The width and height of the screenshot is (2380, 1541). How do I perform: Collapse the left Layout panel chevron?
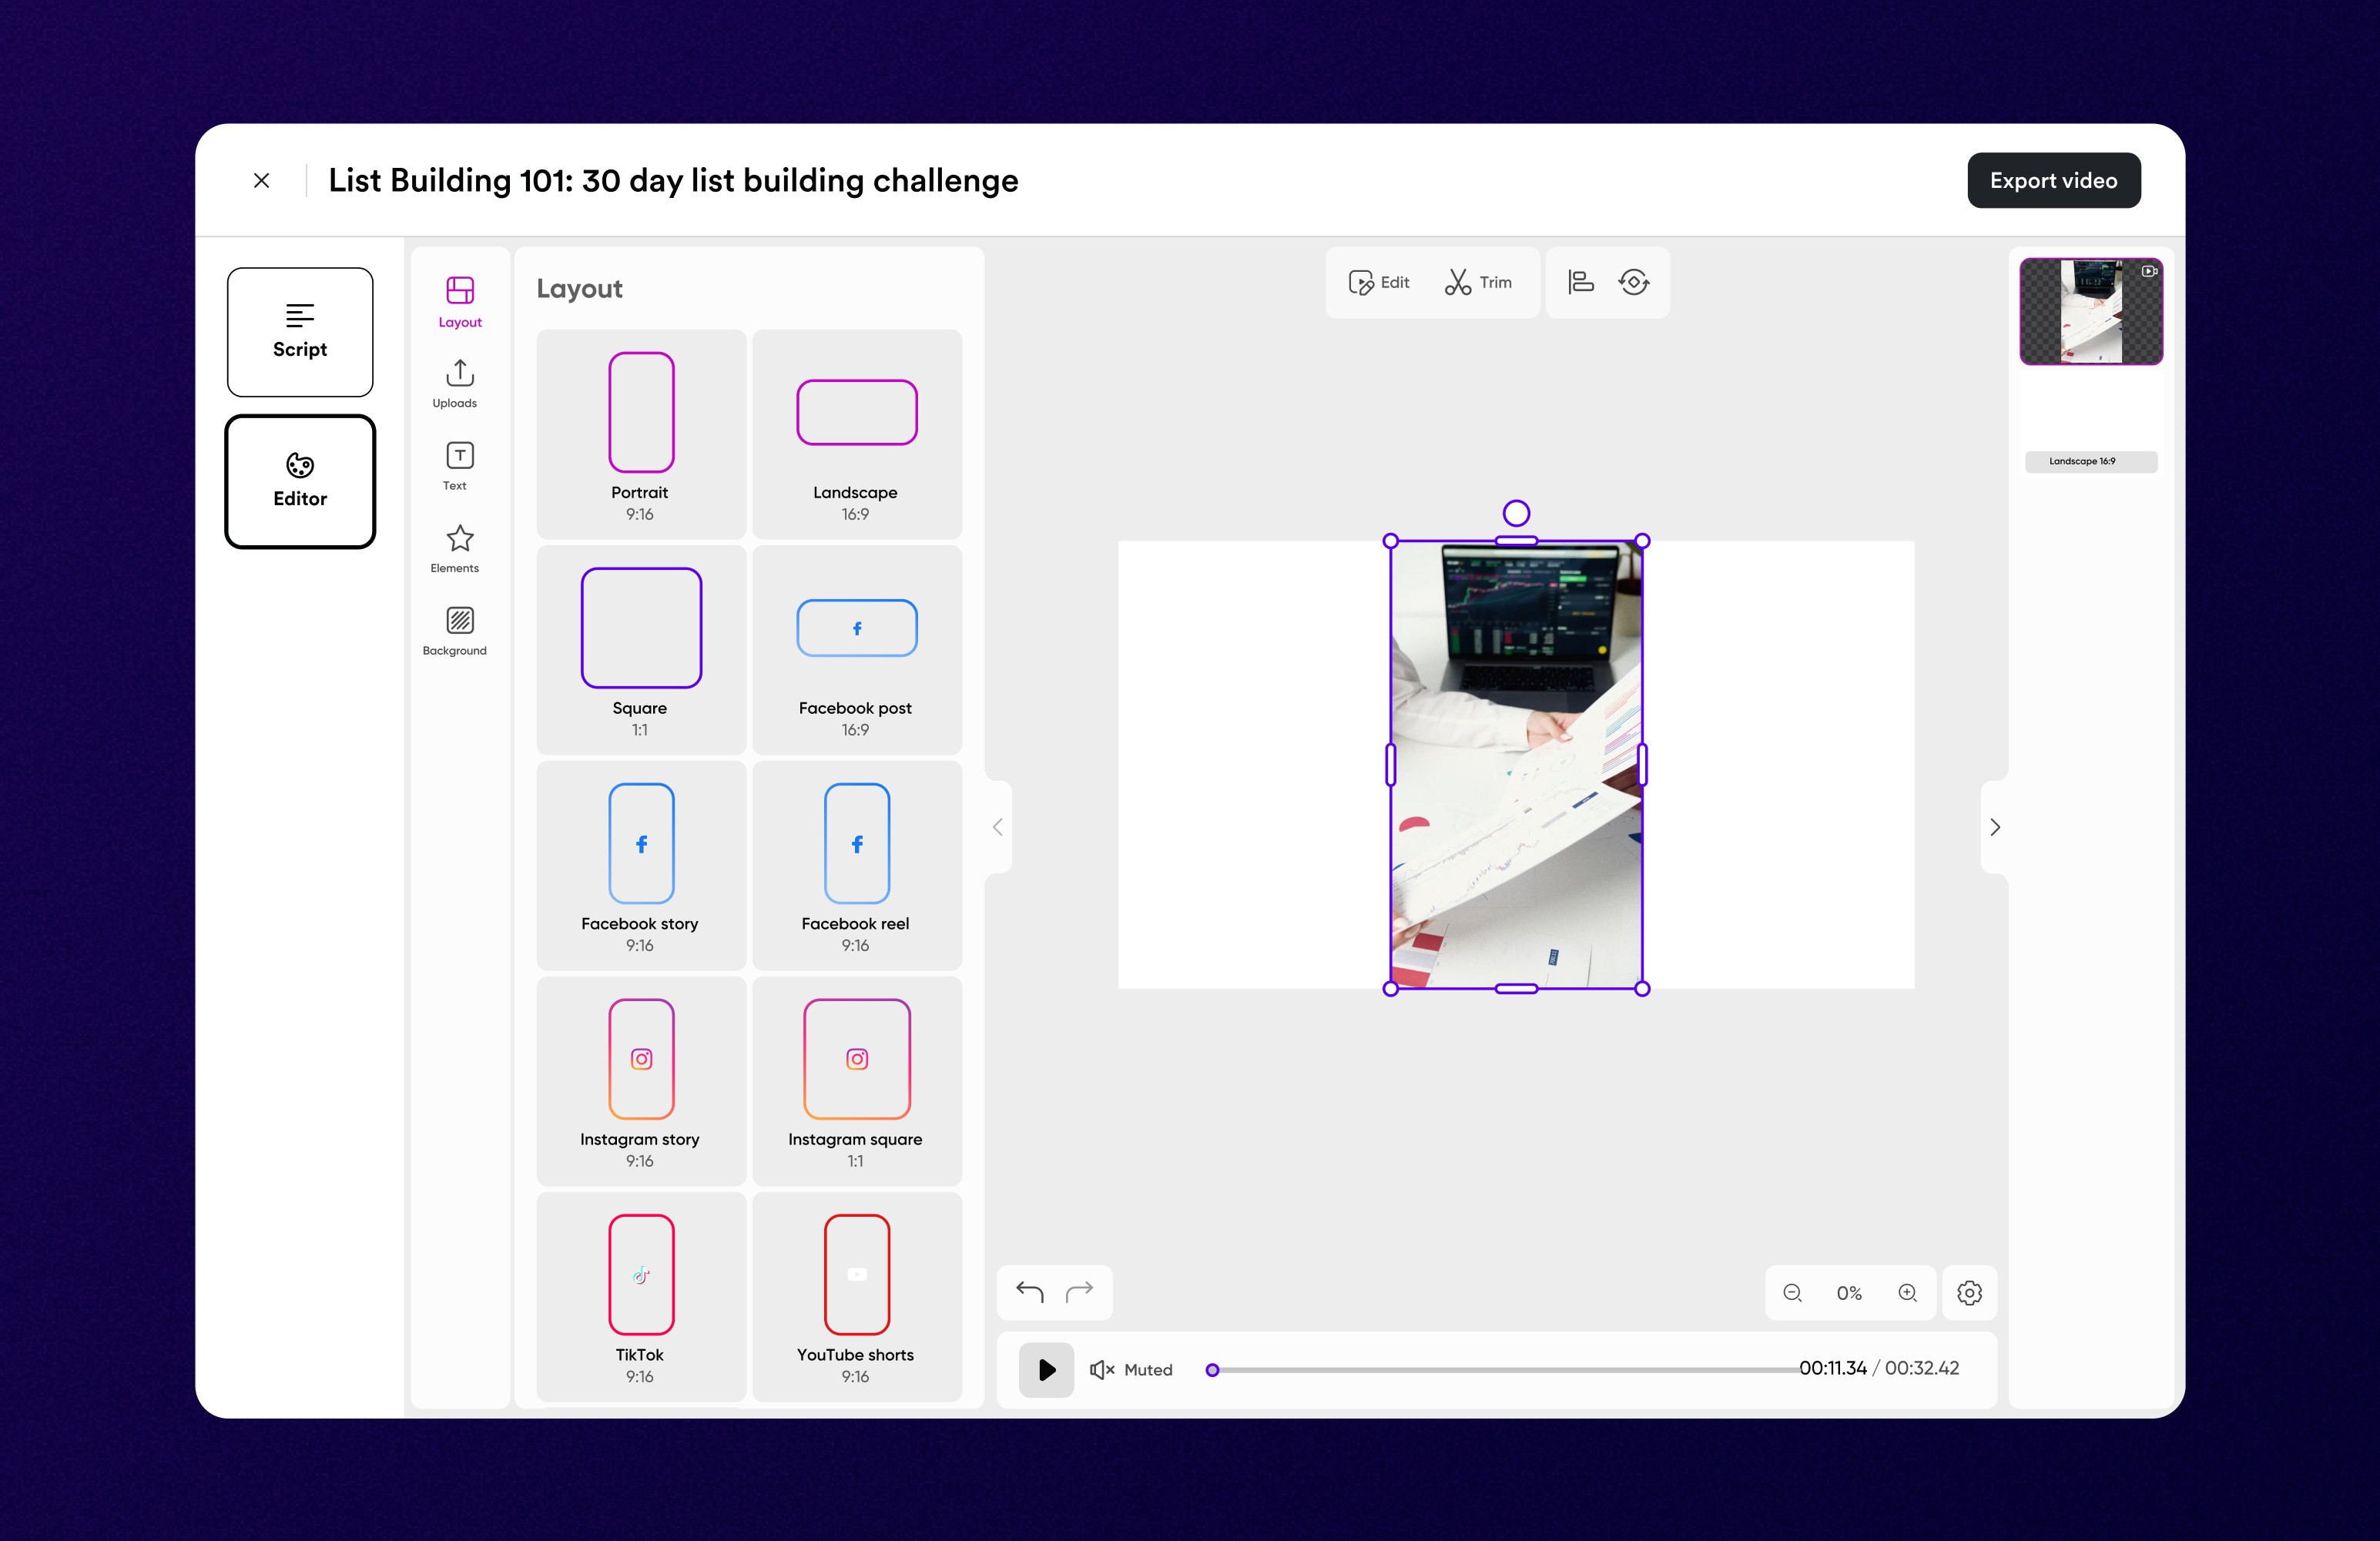(x=997, y=827)
